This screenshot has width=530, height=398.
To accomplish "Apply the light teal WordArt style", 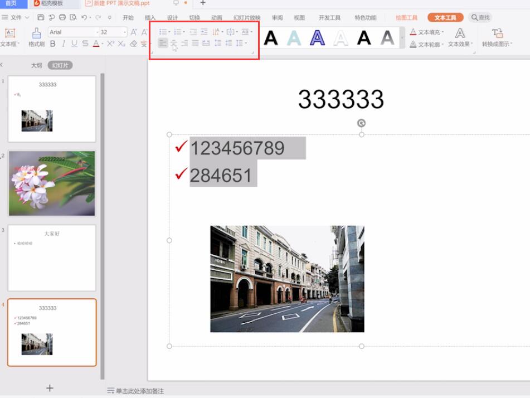I will [x=294, y=37].
